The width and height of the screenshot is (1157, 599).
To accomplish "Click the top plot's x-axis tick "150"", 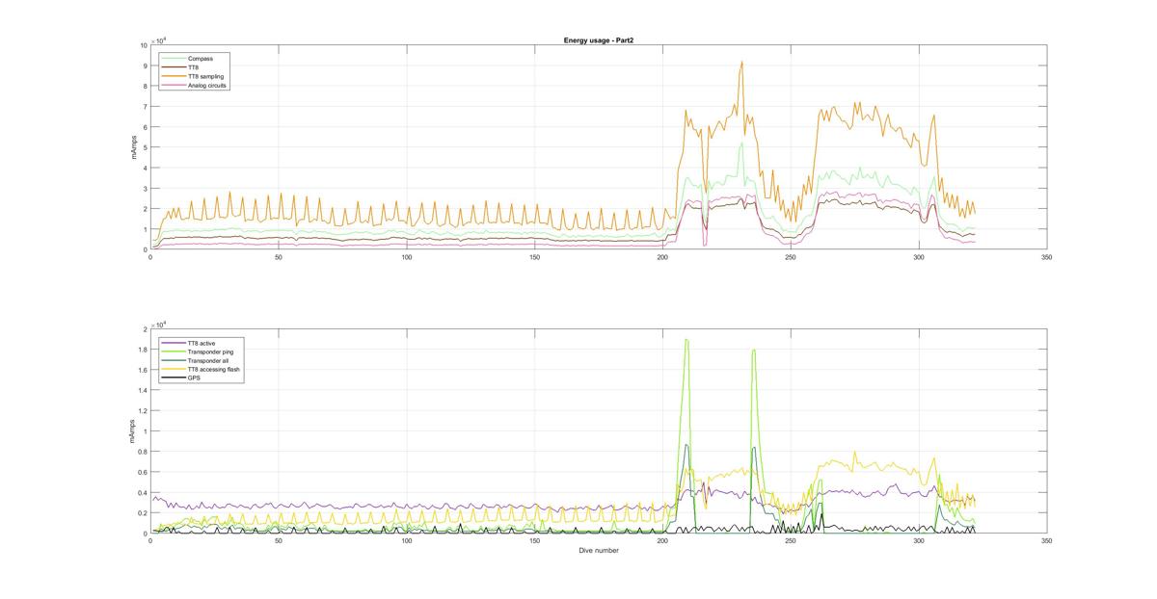I will coord(535,257).
